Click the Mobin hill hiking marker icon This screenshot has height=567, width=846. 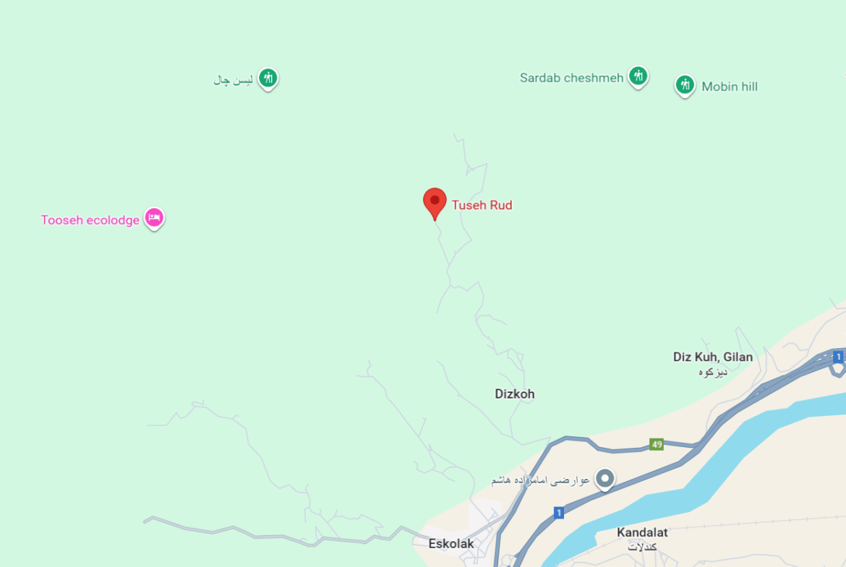tap(685, 86)
